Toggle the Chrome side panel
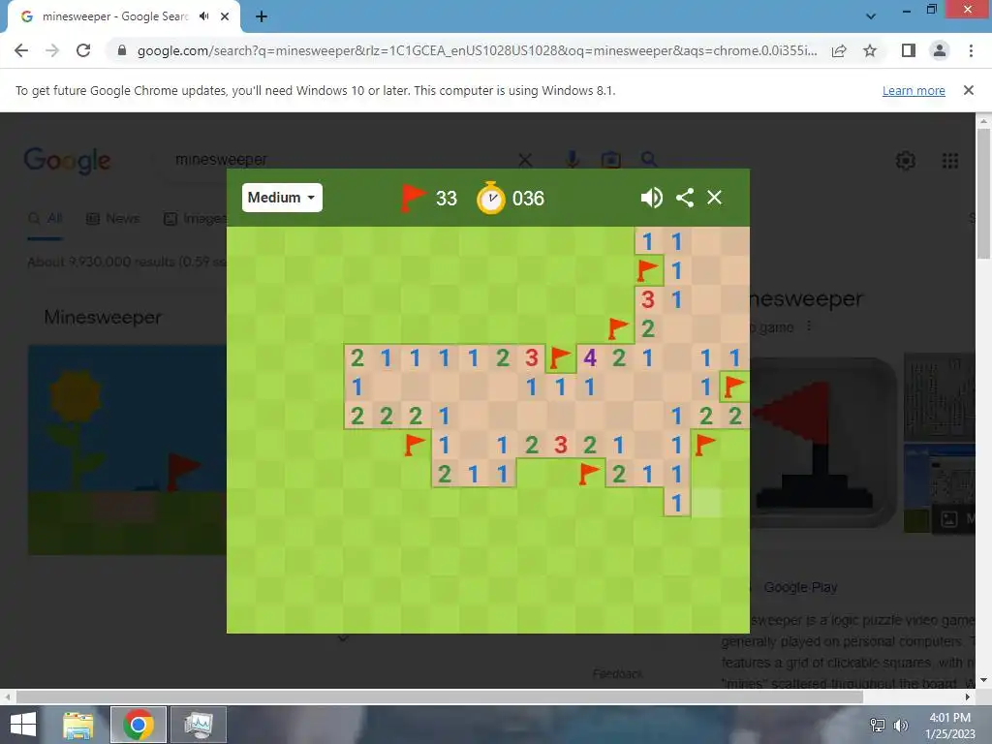The image size is (992, 744). (x=909, y=50)
